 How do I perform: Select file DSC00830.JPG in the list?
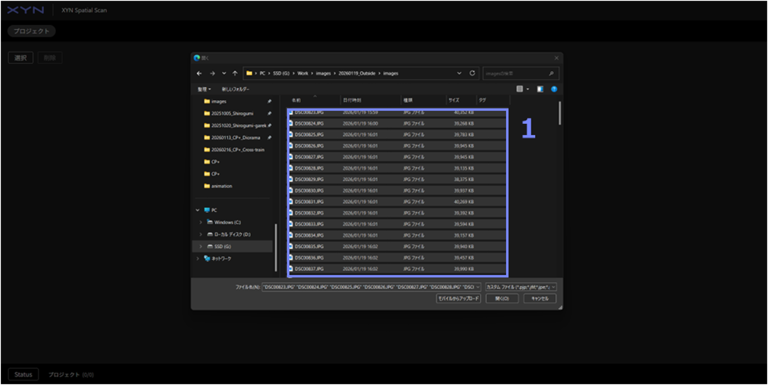(x=309, y=191)
